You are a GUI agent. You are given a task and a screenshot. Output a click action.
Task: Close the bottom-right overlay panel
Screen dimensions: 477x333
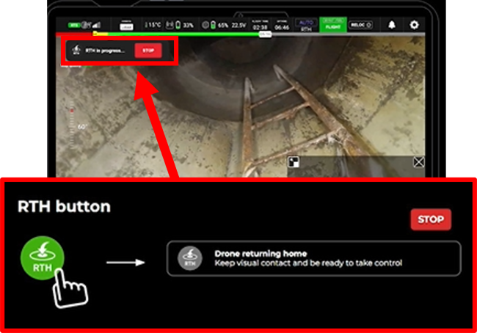click(418, 162)
